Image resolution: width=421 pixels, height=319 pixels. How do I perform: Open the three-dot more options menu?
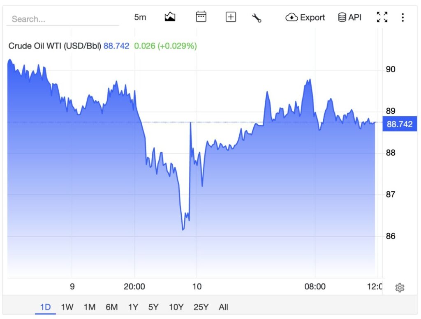point(402,17)
